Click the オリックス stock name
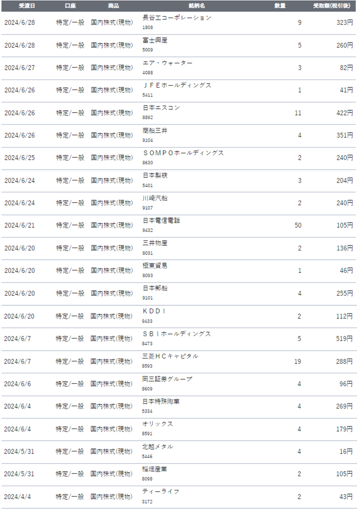The image size is (357, 509). [157, 424]
